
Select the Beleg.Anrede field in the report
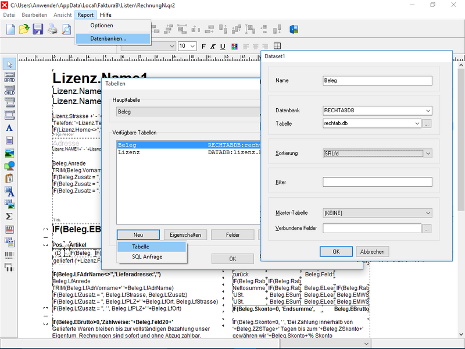pos(69,163)
